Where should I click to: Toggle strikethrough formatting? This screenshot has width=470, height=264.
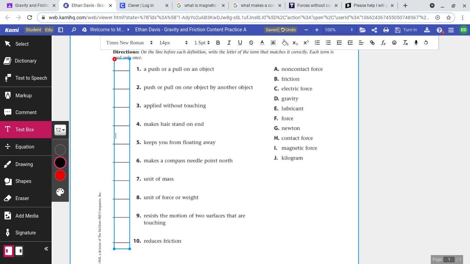click(x=251, y=43)
